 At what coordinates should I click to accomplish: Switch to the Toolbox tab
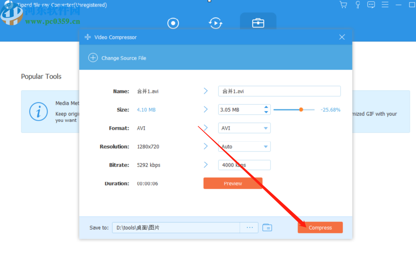click(x=258, y=23)
